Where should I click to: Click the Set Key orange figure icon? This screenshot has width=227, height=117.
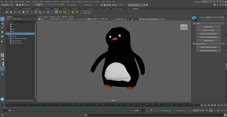[x=151, y=110]
